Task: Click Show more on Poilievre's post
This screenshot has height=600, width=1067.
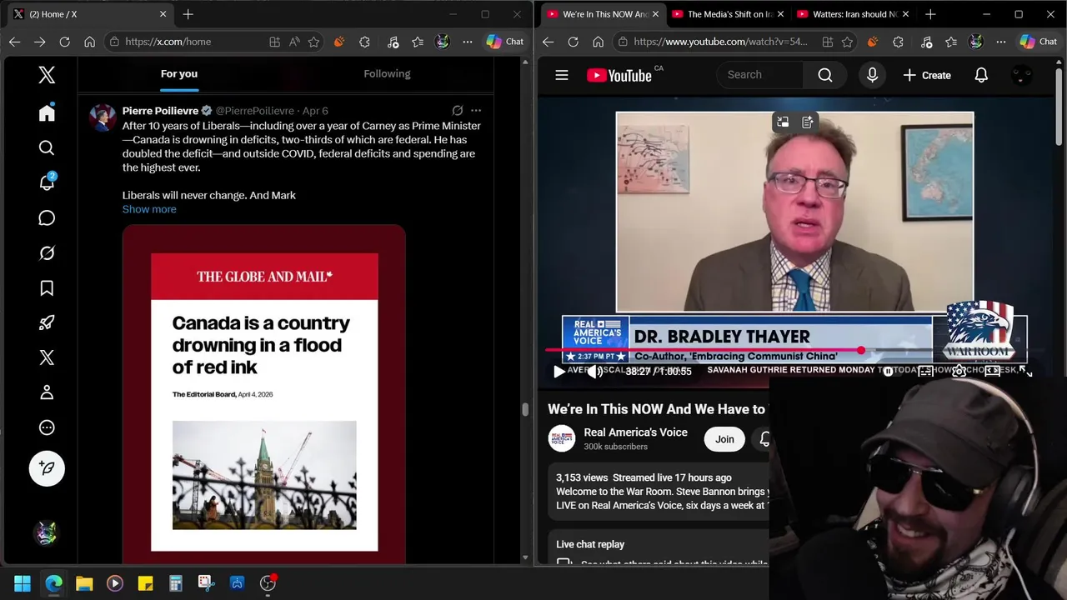Action: pos(149,209)
